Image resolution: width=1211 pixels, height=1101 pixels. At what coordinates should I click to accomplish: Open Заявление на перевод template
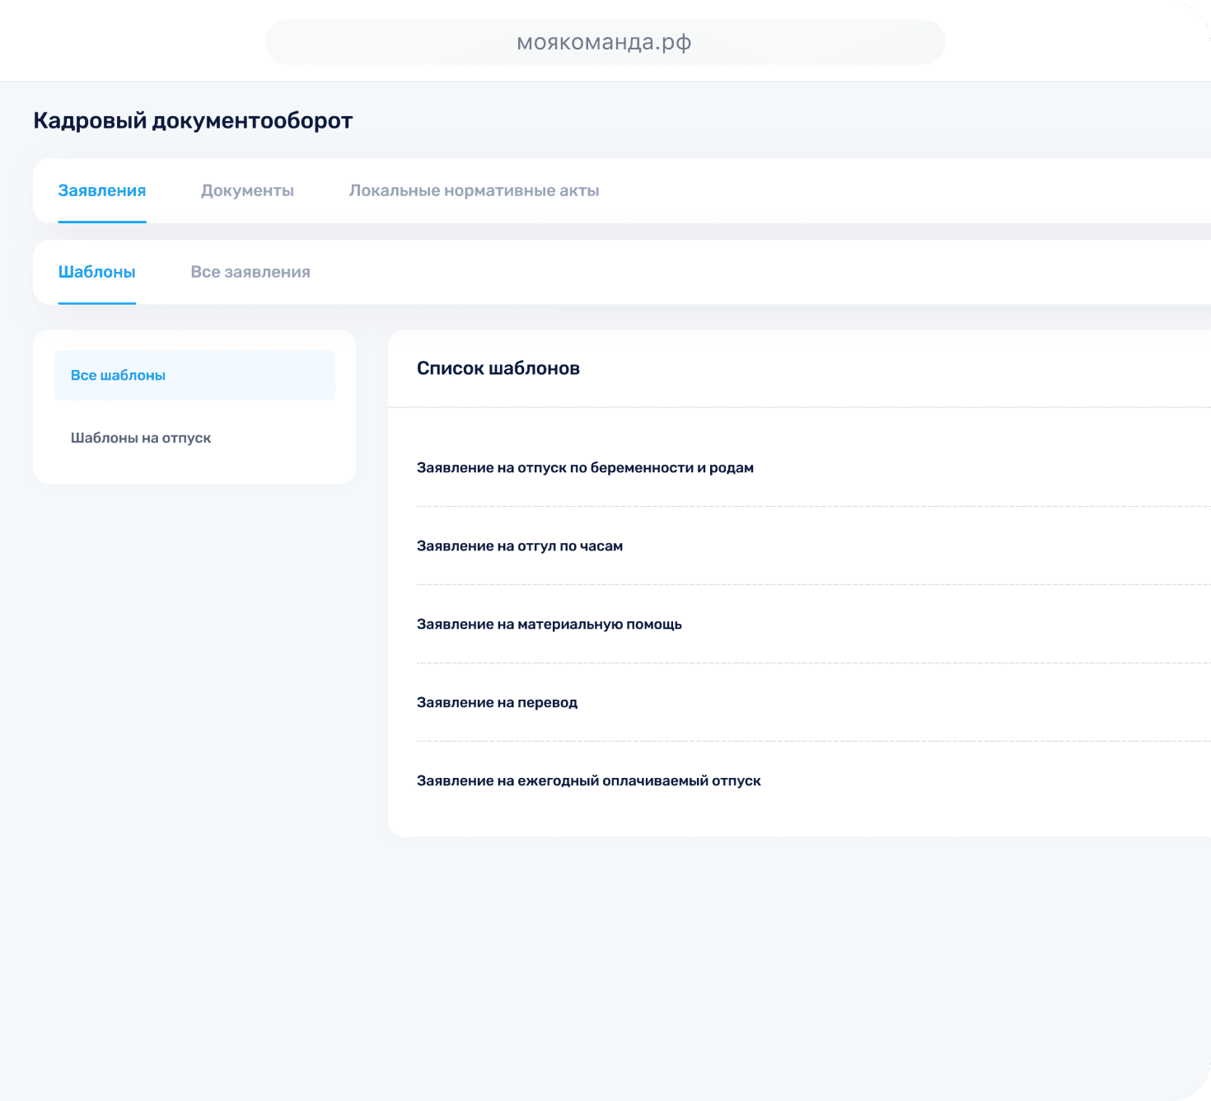tap(497, 702)
